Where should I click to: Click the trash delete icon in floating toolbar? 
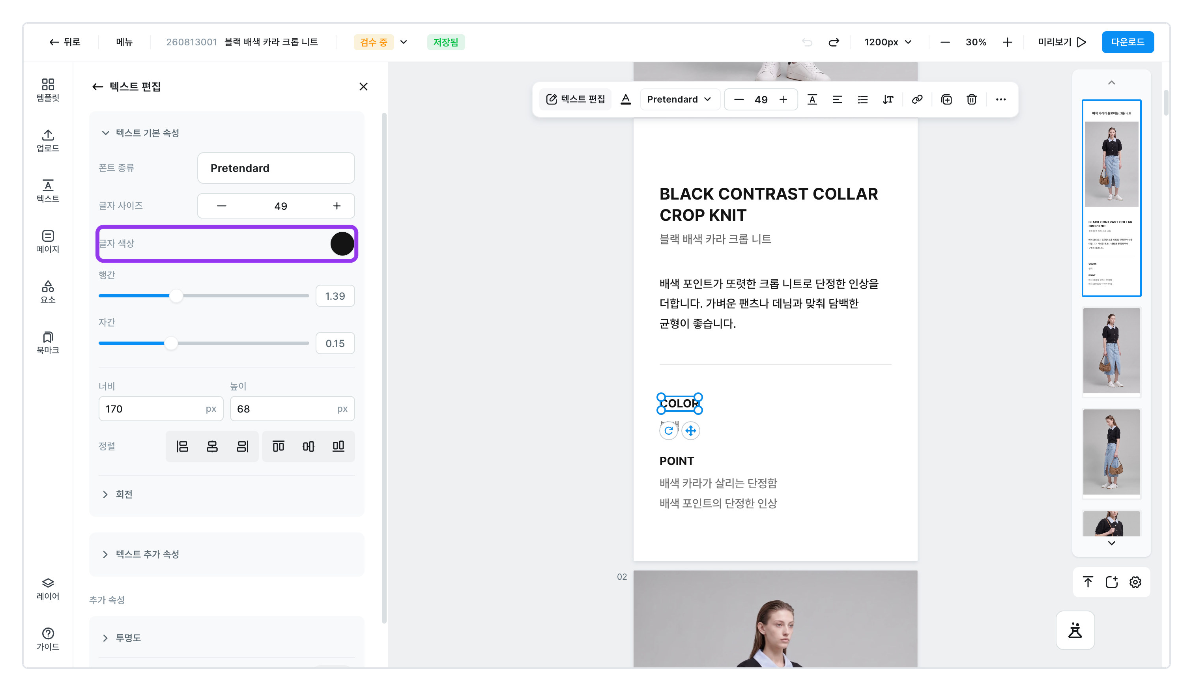971,99
